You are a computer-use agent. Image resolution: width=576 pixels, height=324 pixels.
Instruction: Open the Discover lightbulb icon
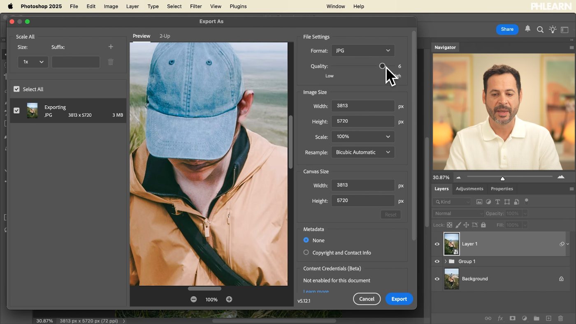pos(553,30)
